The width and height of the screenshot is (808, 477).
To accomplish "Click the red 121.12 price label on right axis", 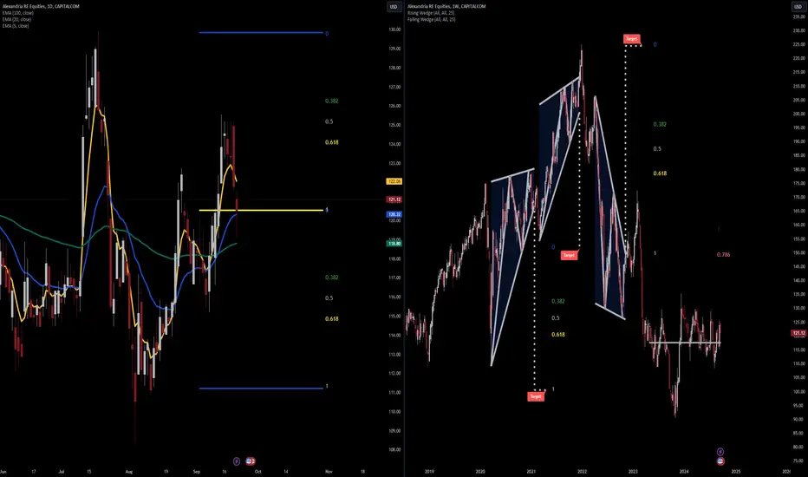I will click(798, 333).
